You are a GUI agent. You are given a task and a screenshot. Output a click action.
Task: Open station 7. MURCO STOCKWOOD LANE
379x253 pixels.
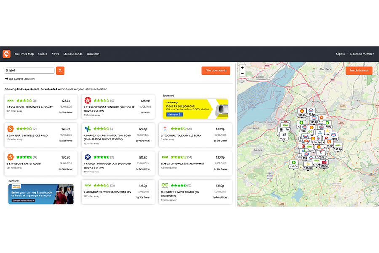[107, 166]
